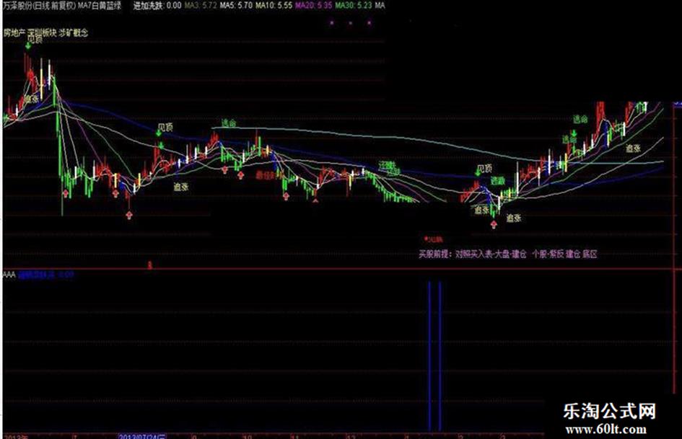
Task: Click the 万泽股份 daily chart title
Action: pos(40,5)
